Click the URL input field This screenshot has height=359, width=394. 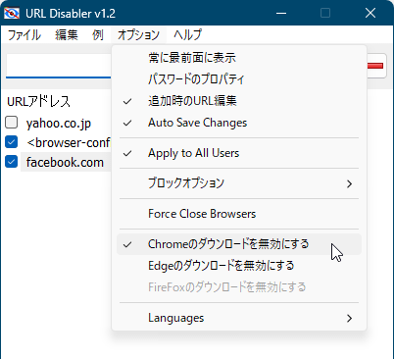click(59, 66)
